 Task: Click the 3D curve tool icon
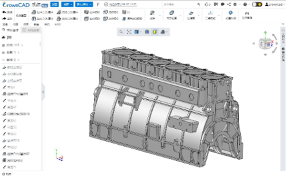(x=210, y=13)
